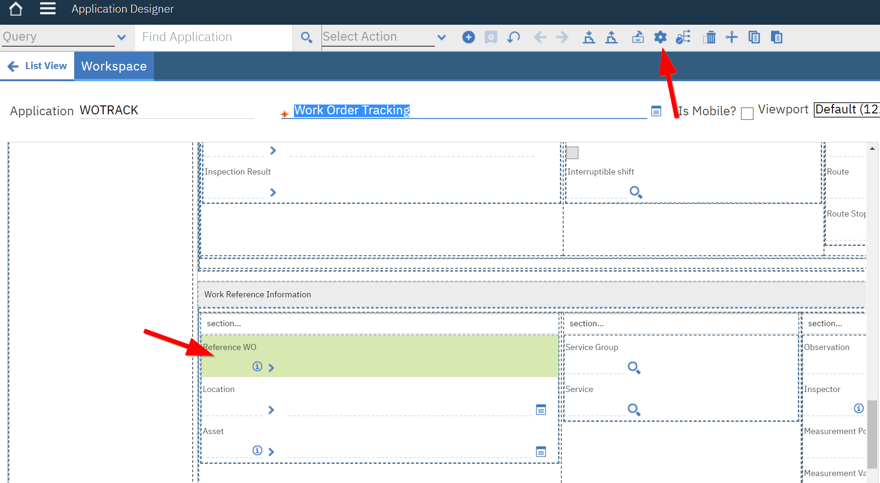The width and height of the screenshot is (880, 483).
Task: Click the Application WOTRACK field
Action: [166, 111]
